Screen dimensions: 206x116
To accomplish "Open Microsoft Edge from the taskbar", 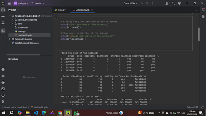I will [x=44, y=113].
